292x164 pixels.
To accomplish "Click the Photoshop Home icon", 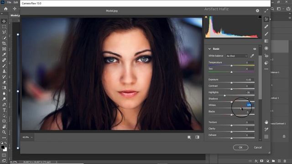I will point(6,9).
